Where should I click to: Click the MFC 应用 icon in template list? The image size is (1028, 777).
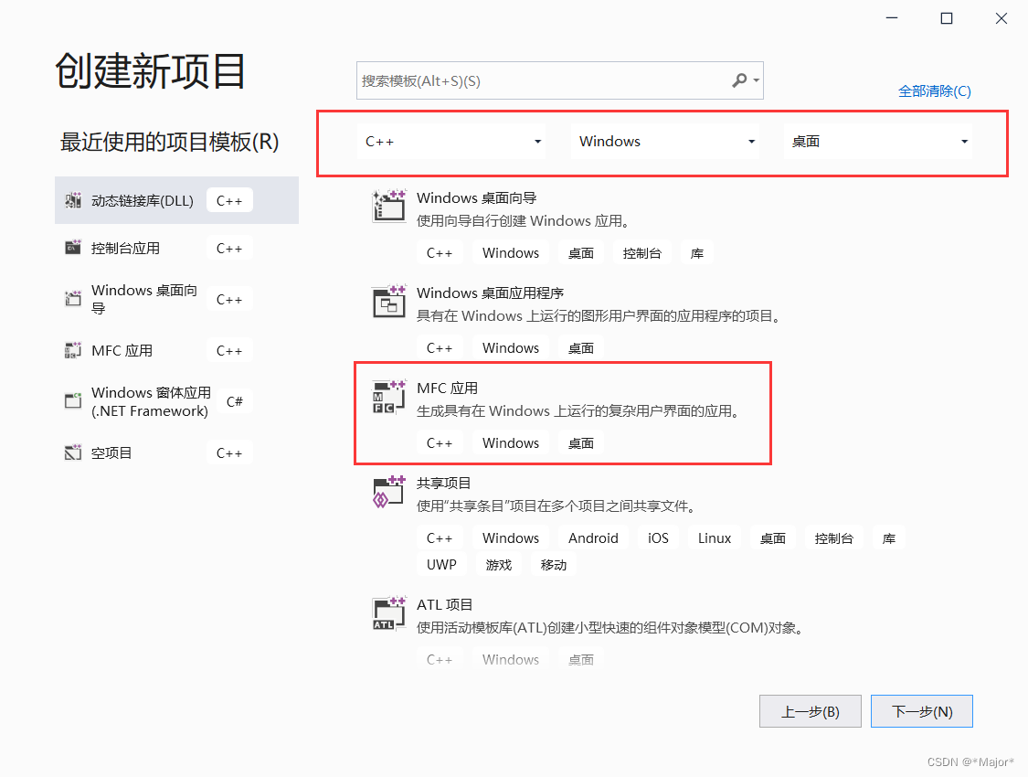click(x=388, y=396)
